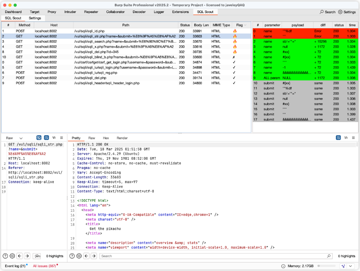Toggle \n display in the response panel
Image resolution: width=360 pixels, height=271 pixels.
(346, 138)
